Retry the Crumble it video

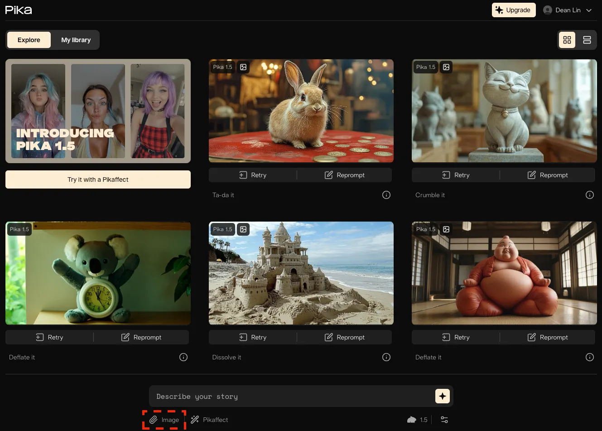(x=456, y=175)
